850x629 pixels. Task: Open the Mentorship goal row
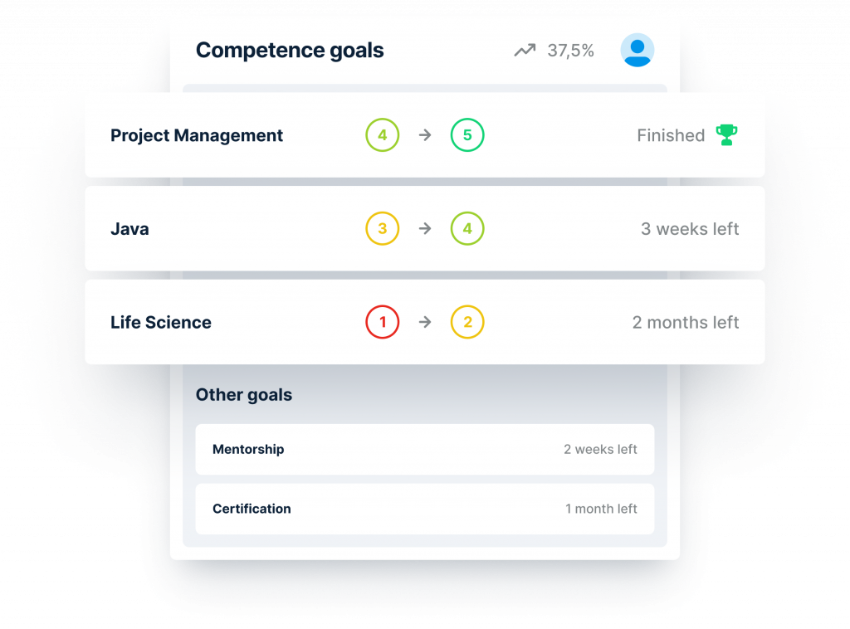pos(424,449)
